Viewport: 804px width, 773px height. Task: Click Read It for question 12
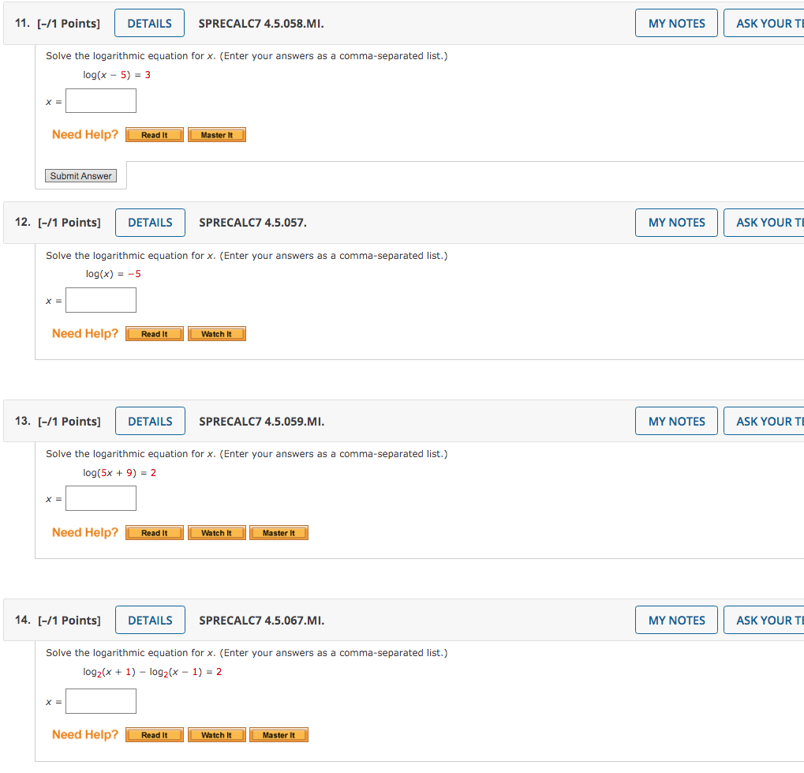coord(154,333)
